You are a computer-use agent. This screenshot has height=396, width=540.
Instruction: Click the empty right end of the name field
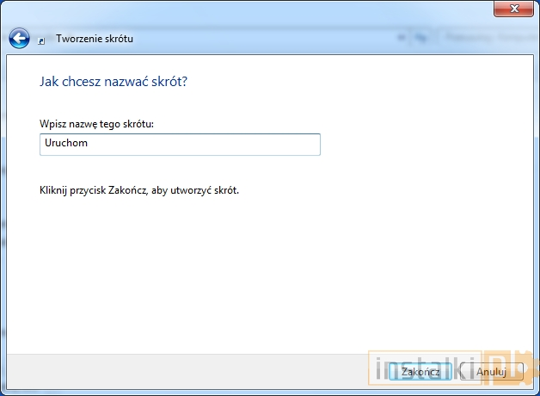pos(292,145)
